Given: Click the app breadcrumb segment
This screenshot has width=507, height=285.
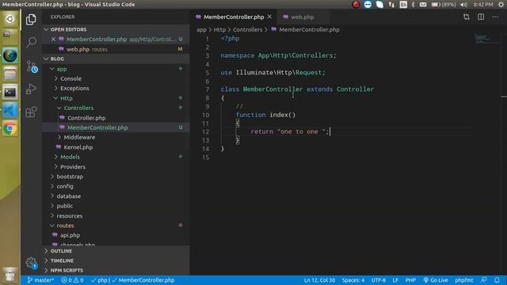Looking at the screenshot, I should [201, 29].
